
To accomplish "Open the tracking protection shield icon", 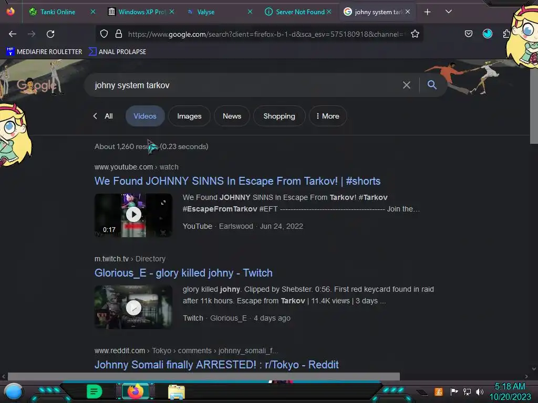I will (x=104, y=34).
